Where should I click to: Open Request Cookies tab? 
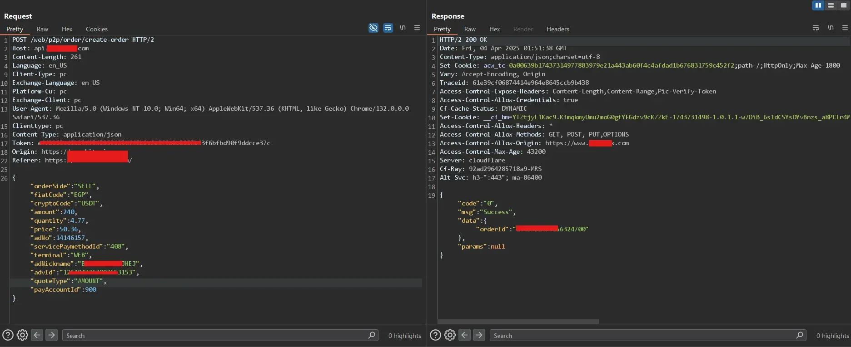pos(97,29)
